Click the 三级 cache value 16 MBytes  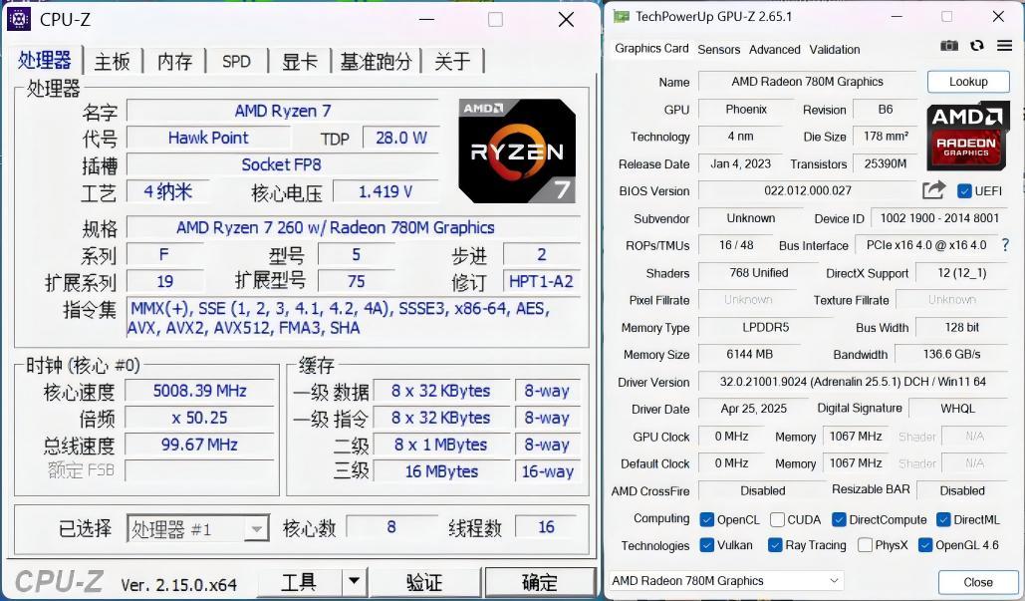point(441,471)
